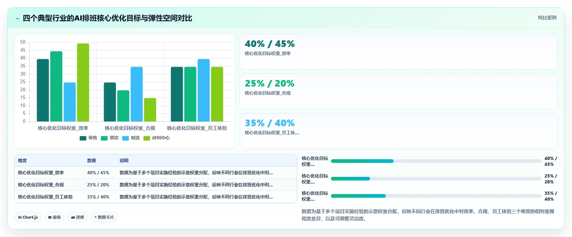The width and height of the screenshot is (572, 237).
Task: Click the 零售 bar in 效率 group
Action: pyautogui.click(x=43, y=90)
